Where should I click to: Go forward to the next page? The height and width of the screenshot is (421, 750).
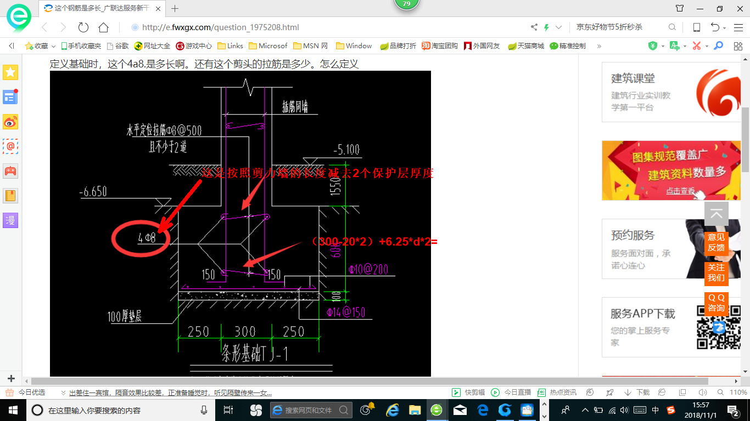click(63, 27)
